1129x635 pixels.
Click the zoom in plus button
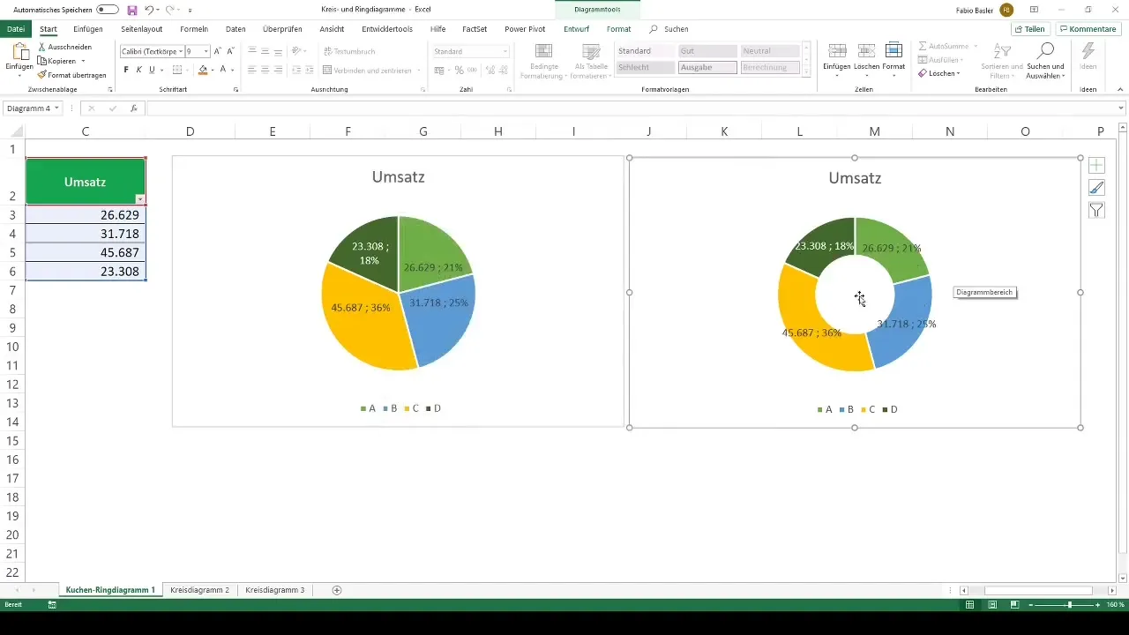point(1099,605)
